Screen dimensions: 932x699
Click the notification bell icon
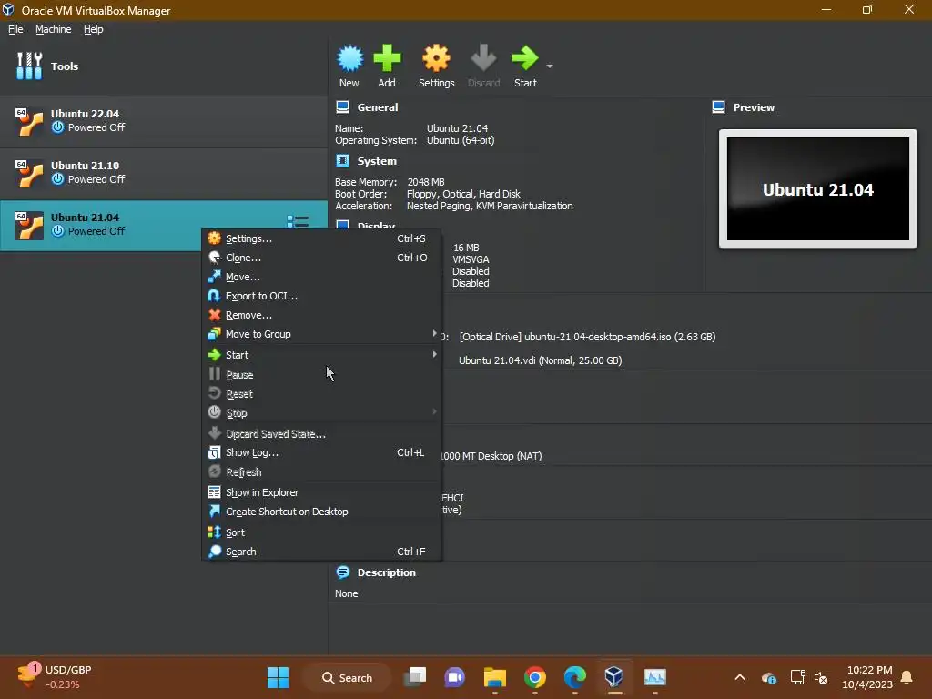click(907, 677)
